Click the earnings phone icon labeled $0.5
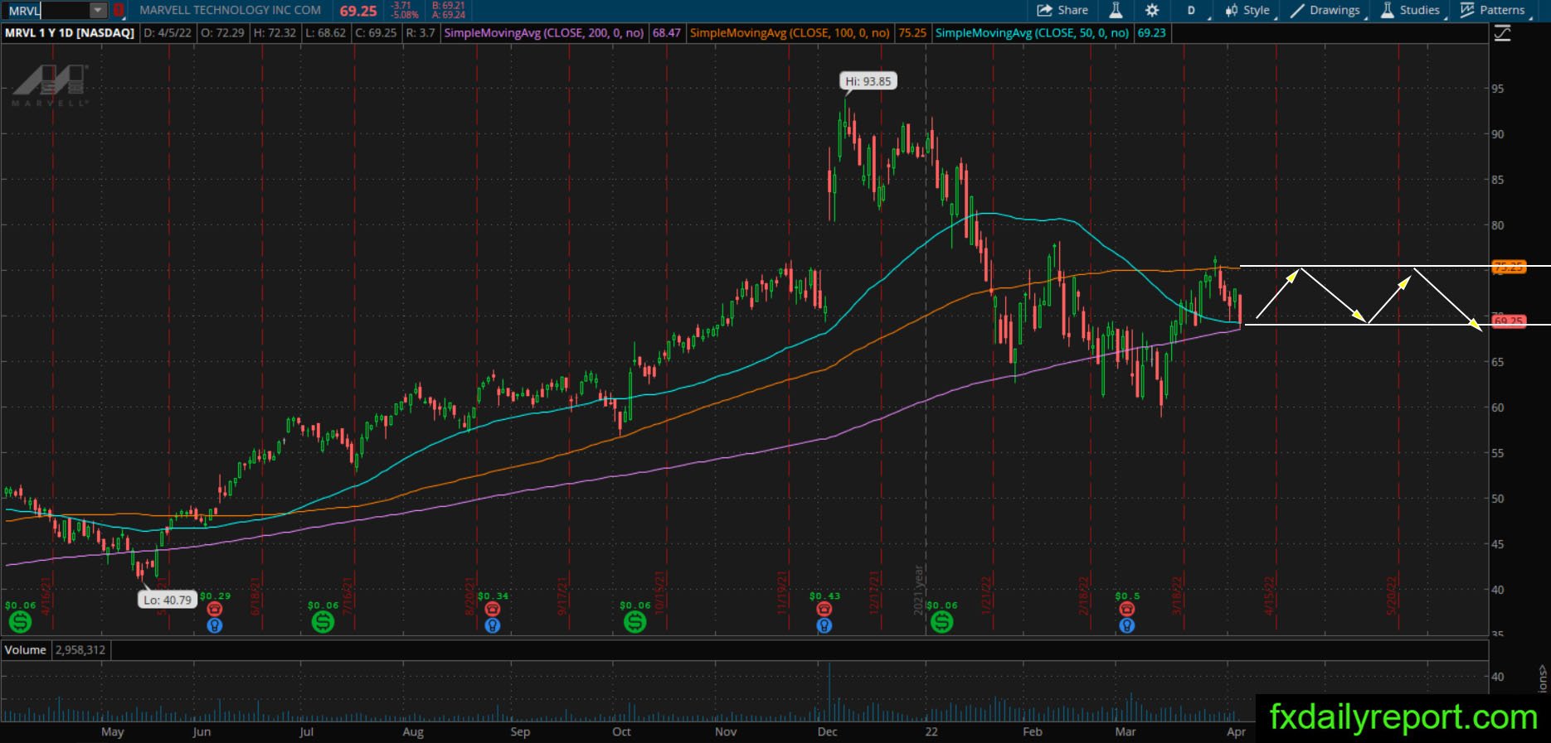Viewport: 1551px width, 743px height. [1126, 610]
